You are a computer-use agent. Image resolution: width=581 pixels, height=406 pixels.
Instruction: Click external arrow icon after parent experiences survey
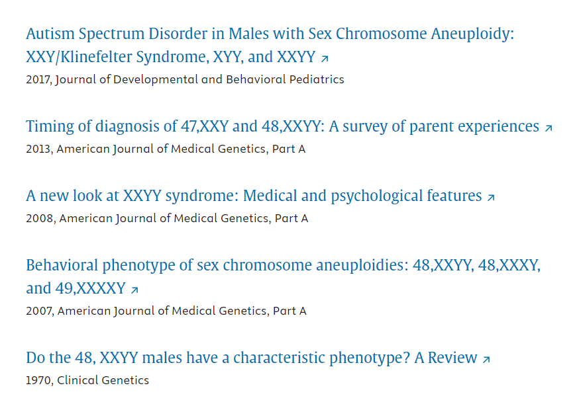click(x=549, y=128)
